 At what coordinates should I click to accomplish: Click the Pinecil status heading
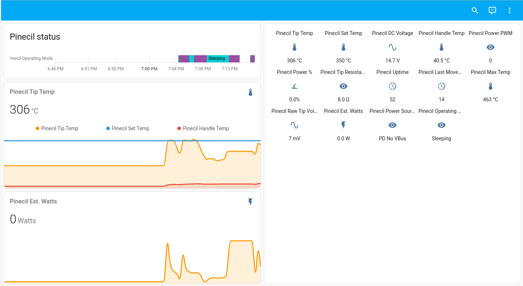(x=35, y=37)
